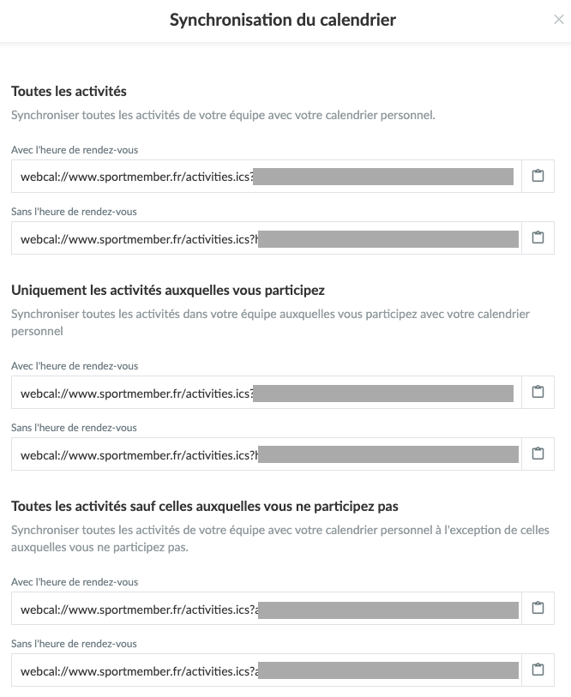The image size is (571, 697).
Task: Copy 'sauf celles' link without rendez-vous time
Action: tap(538, 670)
